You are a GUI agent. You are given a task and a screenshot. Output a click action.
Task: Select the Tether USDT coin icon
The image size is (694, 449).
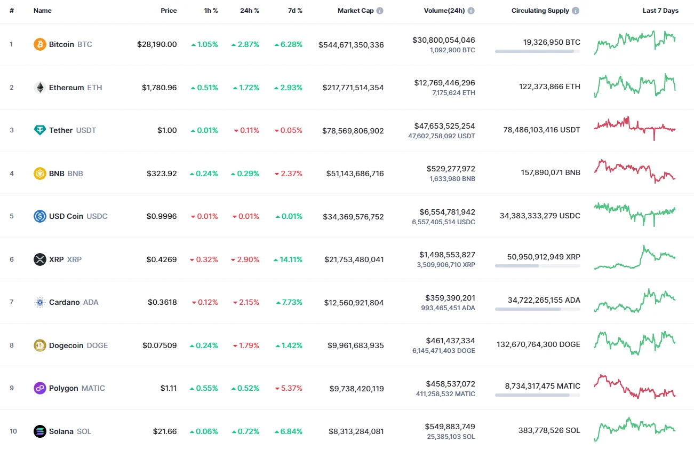pos(40,130)
